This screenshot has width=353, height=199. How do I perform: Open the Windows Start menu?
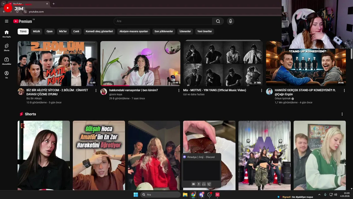136,195
